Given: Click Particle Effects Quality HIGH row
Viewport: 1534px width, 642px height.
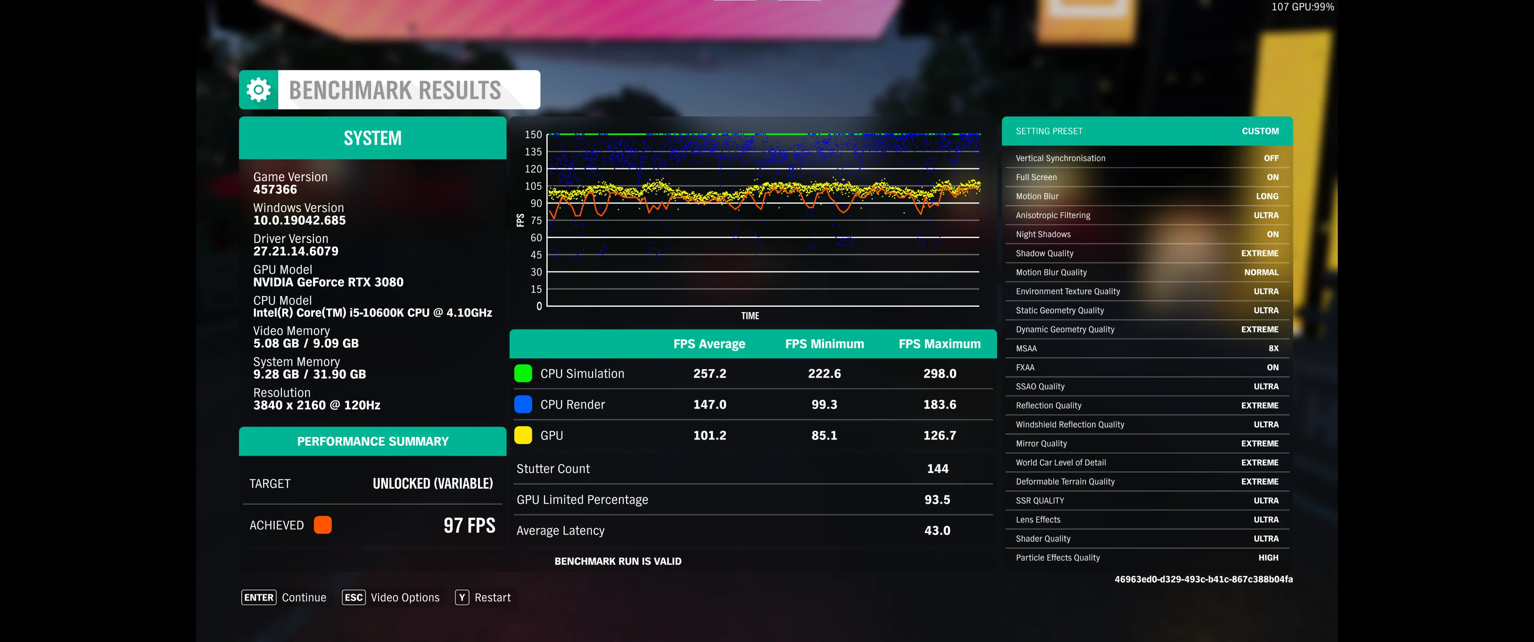Looking at the screenshot, I should [x=1147, y=558].
